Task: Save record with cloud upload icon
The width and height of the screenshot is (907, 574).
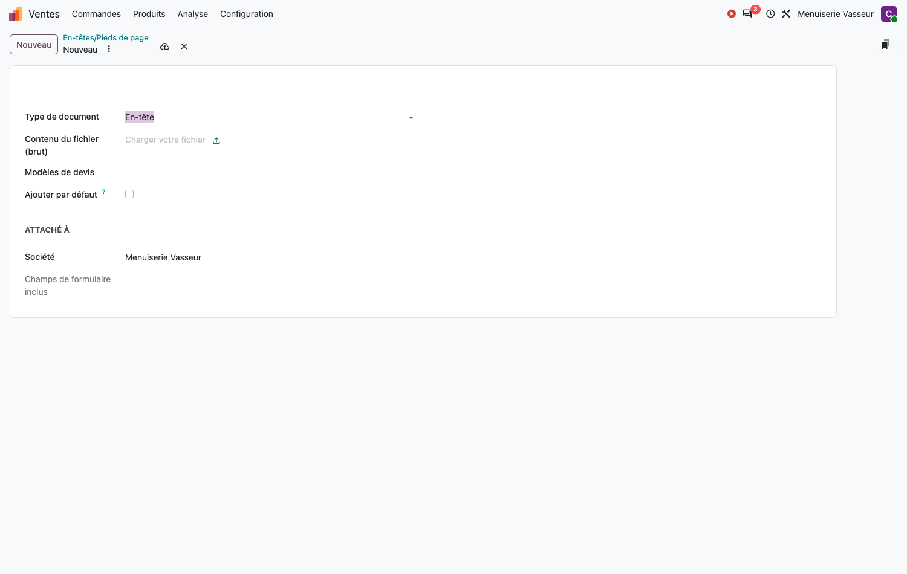Action: (x=164, y=47)
